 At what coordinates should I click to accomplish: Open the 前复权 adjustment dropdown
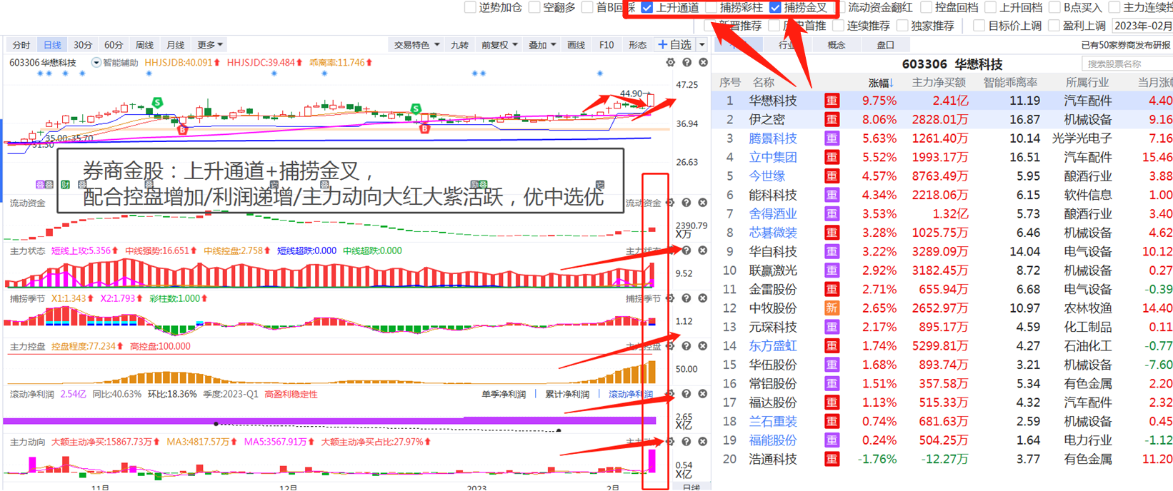tap(500, 45)
